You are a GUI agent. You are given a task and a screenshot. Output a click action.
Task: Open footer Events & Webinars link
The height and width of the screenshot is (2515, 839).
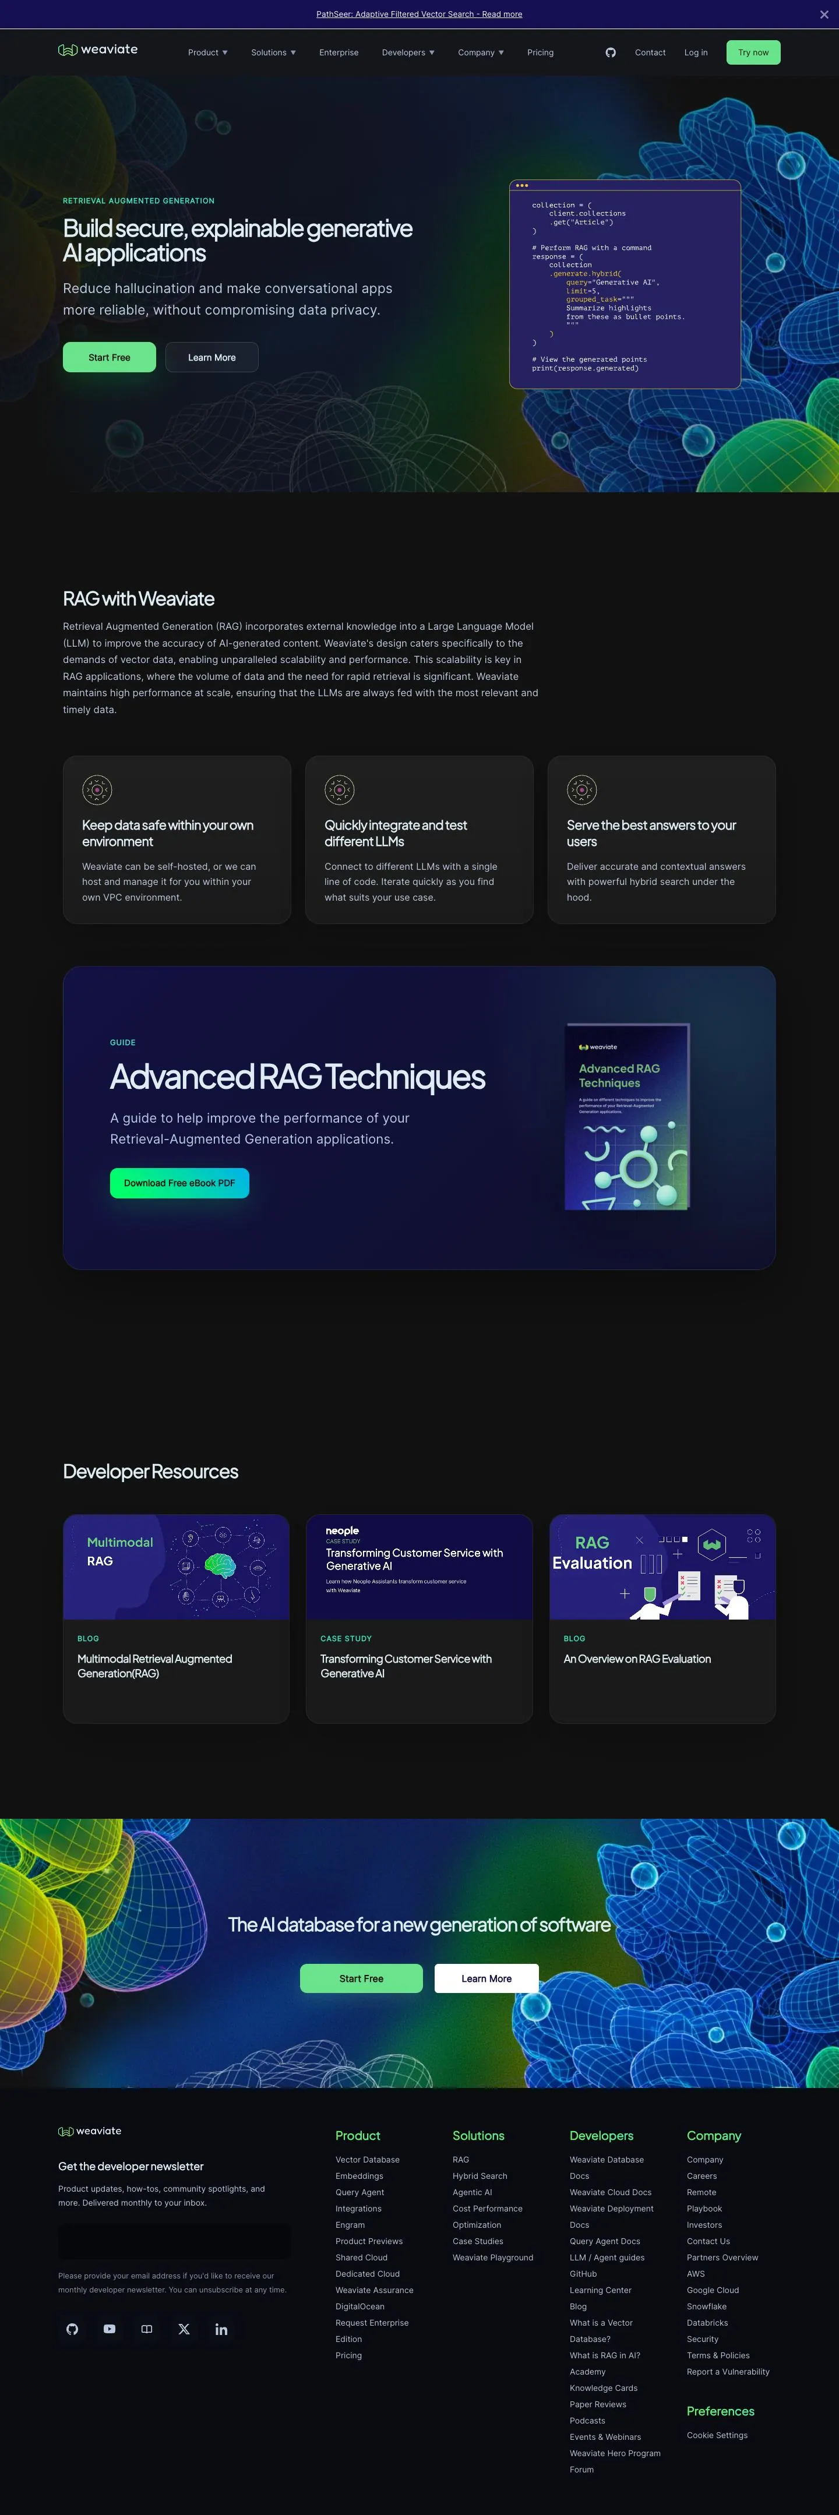click(x=605, y=2437)
